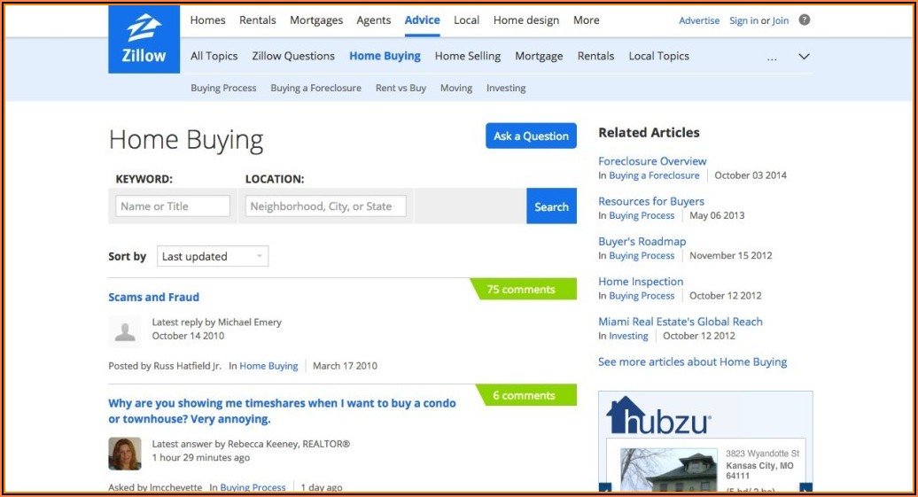Click the 6 comments badge

click(x=526, y=395)
